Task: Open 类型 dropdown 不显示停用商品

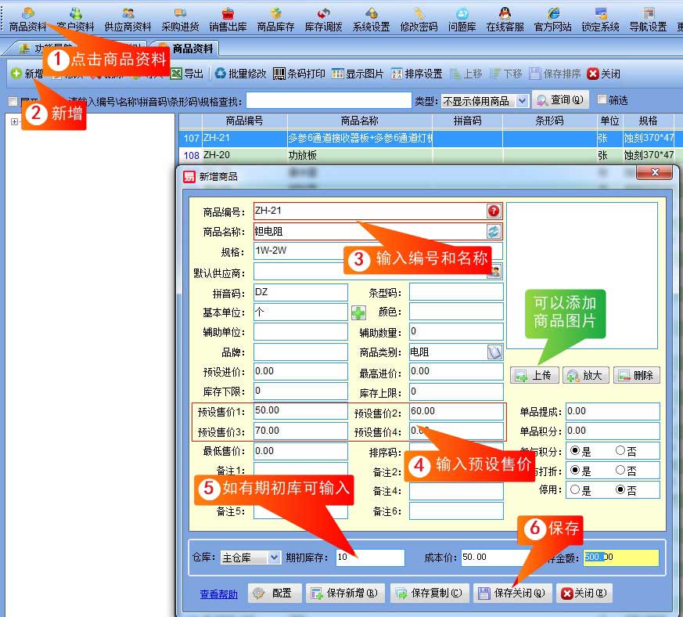Action: coord(485,101)
